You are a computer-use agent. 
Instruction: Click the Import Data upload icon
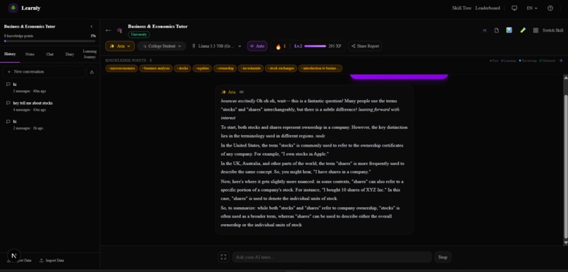(42, 261)
